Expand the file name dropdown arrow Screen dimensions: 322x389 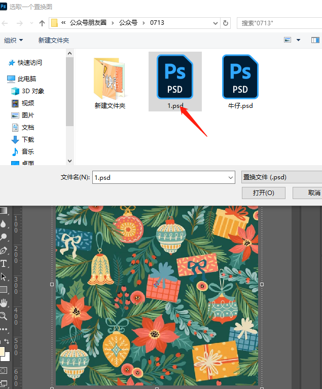(231, 177)
